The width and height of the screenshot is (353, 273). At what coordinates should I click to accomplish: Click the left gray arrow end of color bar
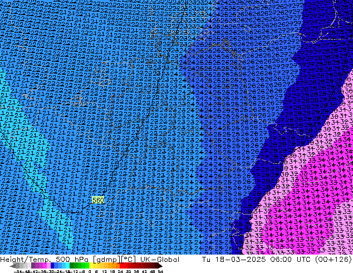coord(13,266)
